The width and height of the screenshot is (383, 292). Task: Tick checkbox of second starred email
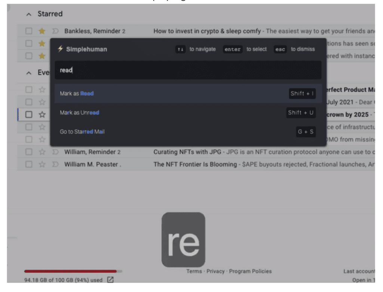[29, 43]
